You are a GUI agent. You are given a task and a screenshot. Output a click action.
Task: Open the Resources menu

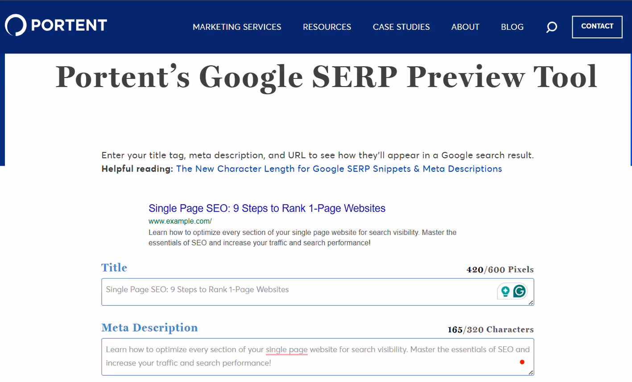pos(327,27)
